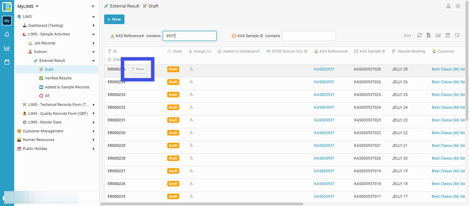
Task: Click the app logo icon in the sidebar
Action: click(7, 7)
